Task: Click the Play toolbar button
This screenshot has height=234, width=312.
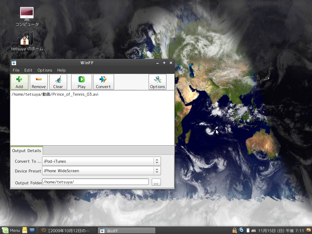Action: coord(81,82)
